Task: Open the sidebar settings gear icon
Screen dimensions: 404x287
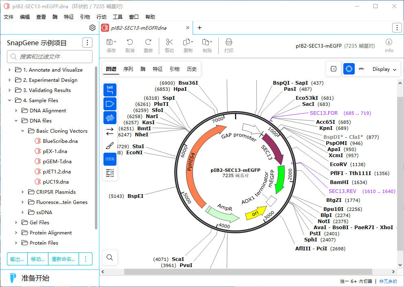Action: click(x=92, y=28)
